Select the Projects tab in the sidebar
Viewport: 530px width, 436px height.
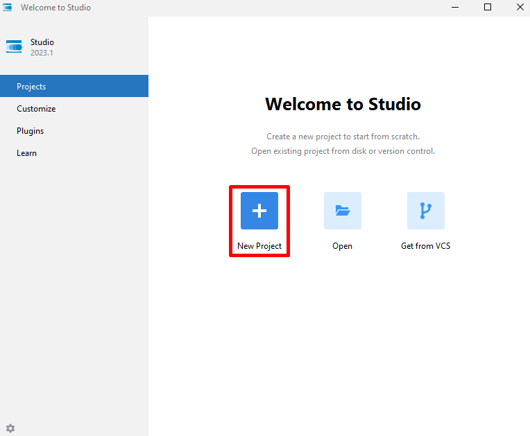tap(74, 87)
